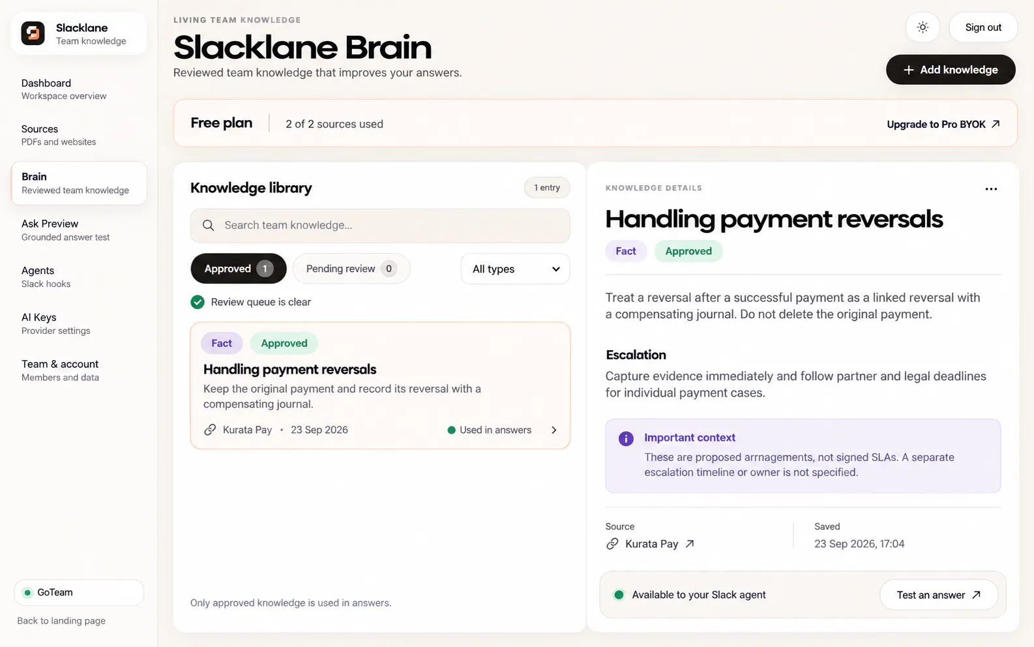
Task: Open Team & account page
Action: (79, 370)
